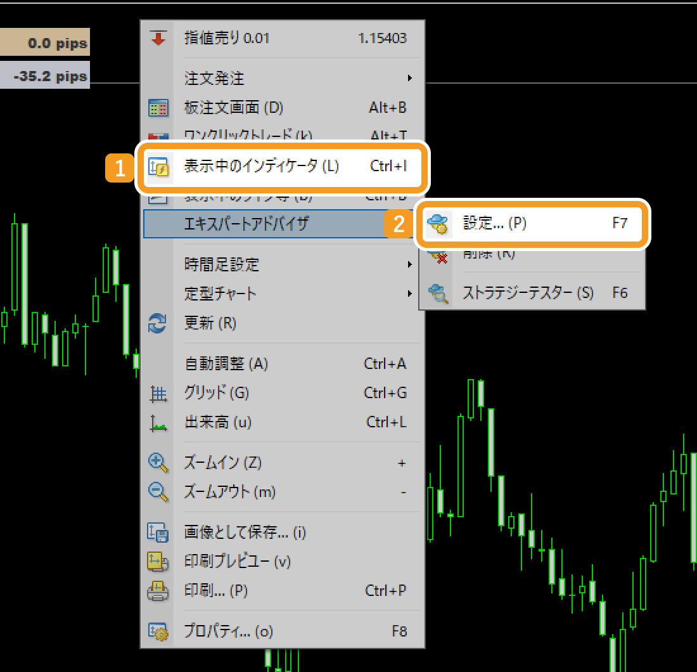
Task: Select the 板注文画面 order book icon
Action: [158, 107]
